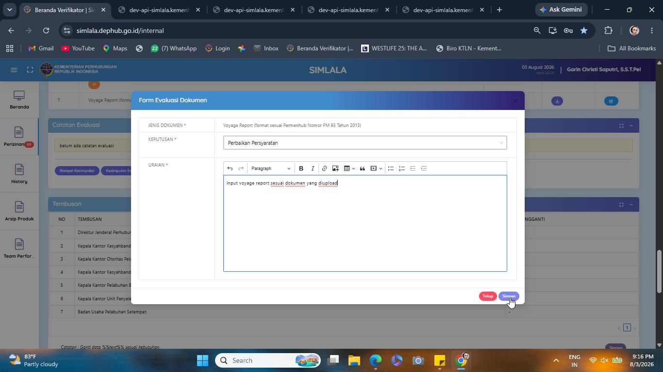Toggle the hamburger sidebar menu

(14, 70)
